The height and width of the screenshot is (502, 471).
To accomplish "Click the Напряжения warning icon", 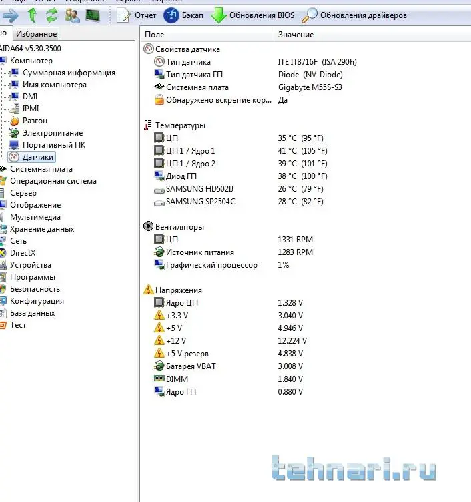I will (149, 290).
